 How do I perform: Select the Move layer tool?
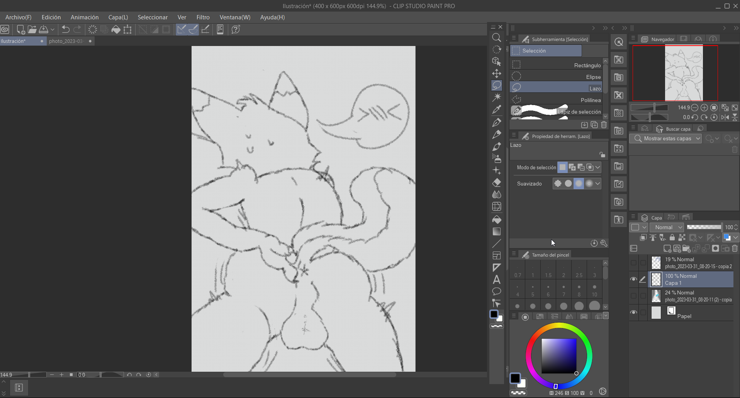click(x=497, y=73)
